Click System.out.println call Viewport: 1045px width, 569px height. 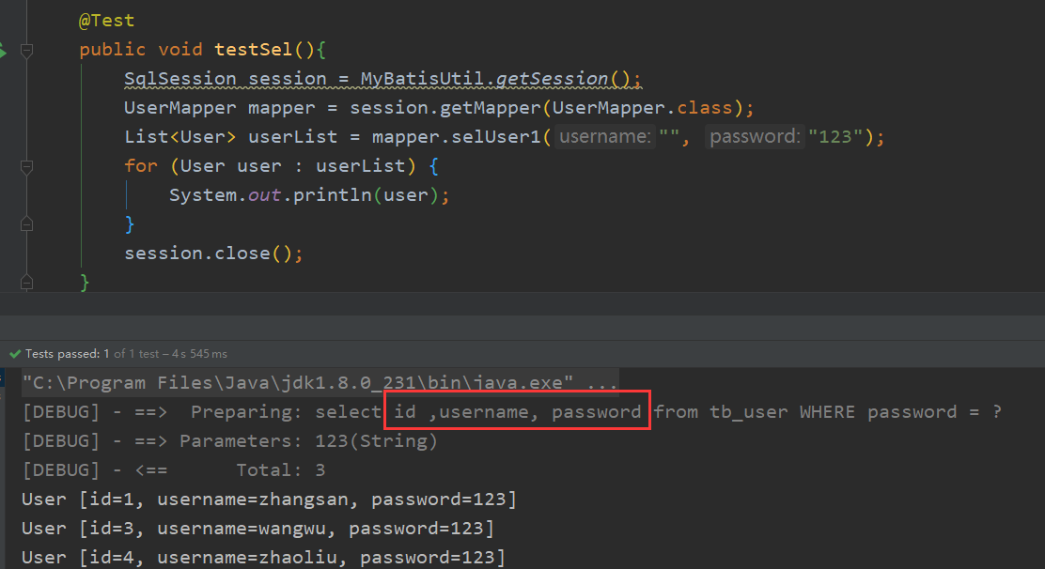(x=309, y=195)
